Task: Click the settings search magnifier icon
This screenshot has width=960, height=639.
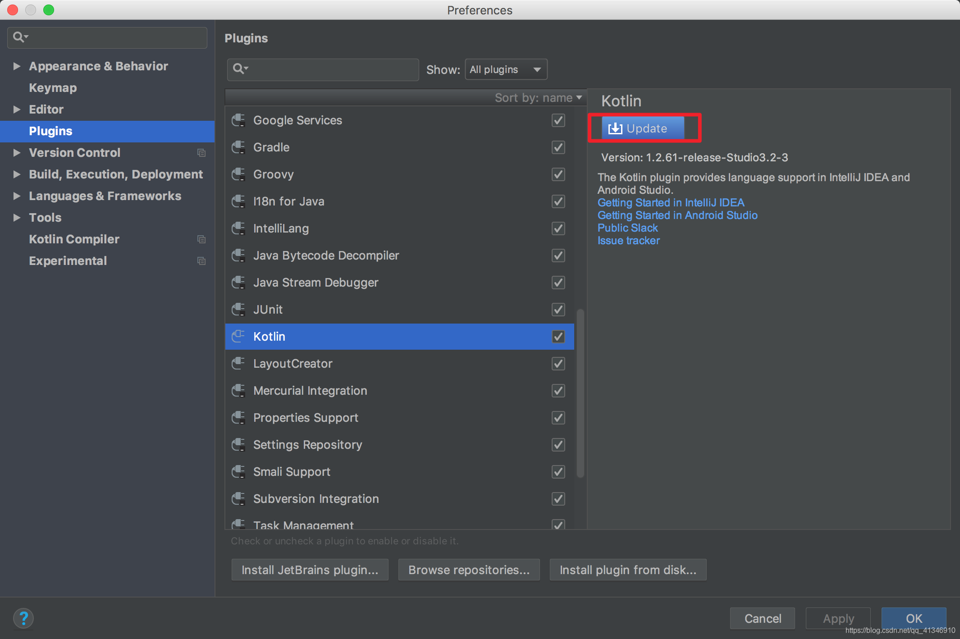Action: click(20, 37)
